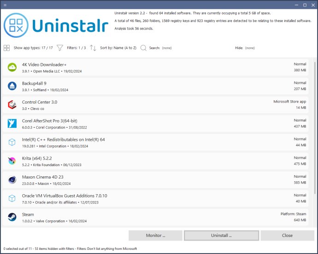Click Softland 19/02/2024 details line
This screenshot has width=318, height=254.
[x=45, y=90]
